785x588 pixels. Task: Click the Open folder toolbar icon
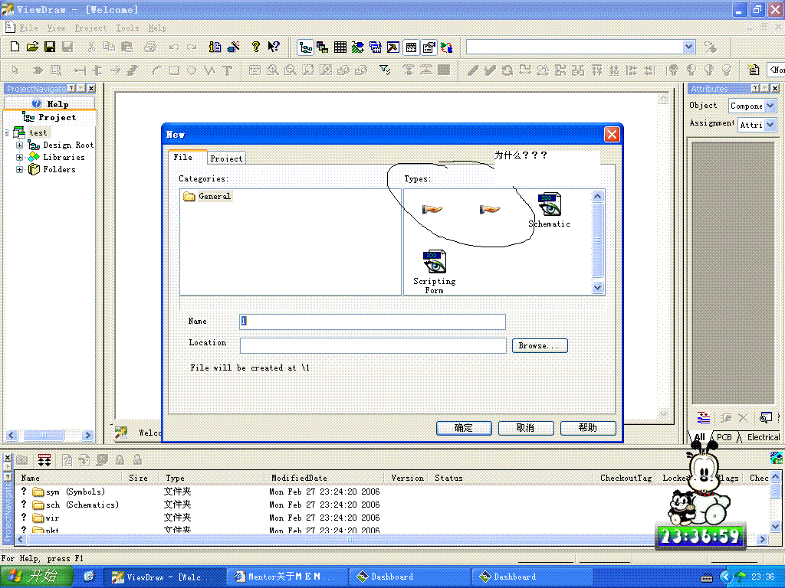32,47
